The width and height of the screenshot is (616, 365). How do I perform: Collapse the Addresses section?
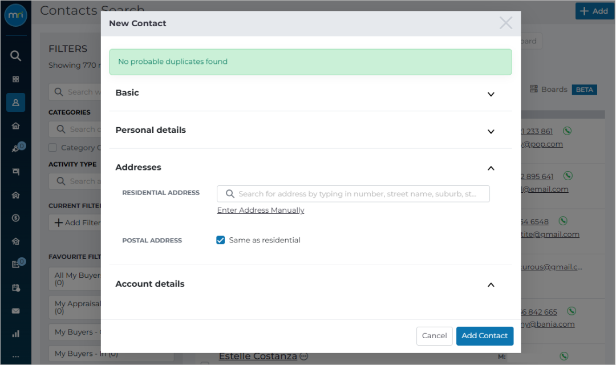pos(491,168)
